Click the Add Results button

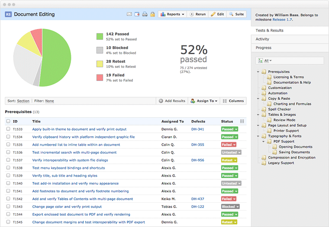click(x=172, y=101)
